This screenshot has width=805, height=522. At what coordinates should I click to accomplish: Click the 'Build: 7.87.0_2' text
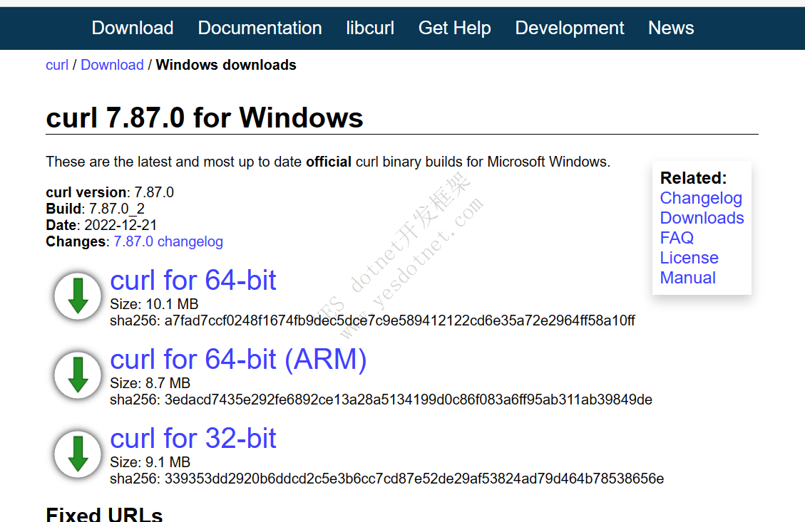point(95,209)
